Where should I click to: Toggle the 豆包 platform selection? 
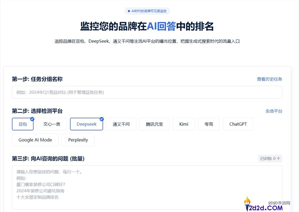tap(23, 124)
